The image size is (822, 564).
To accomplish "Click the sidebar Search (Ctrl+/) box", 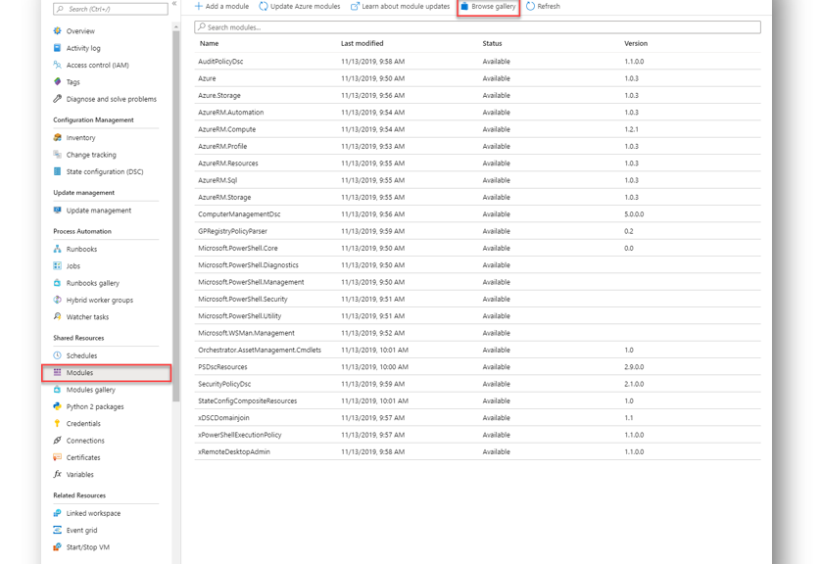I will pos(111,9).
